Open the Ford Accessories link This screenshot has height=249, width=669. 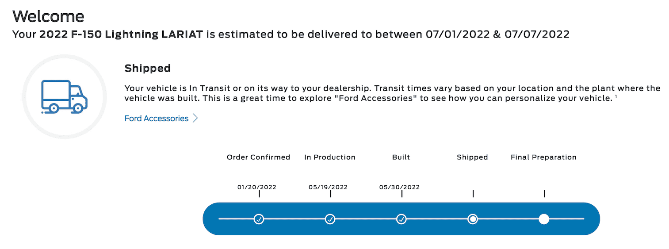(x=157, y=119)
